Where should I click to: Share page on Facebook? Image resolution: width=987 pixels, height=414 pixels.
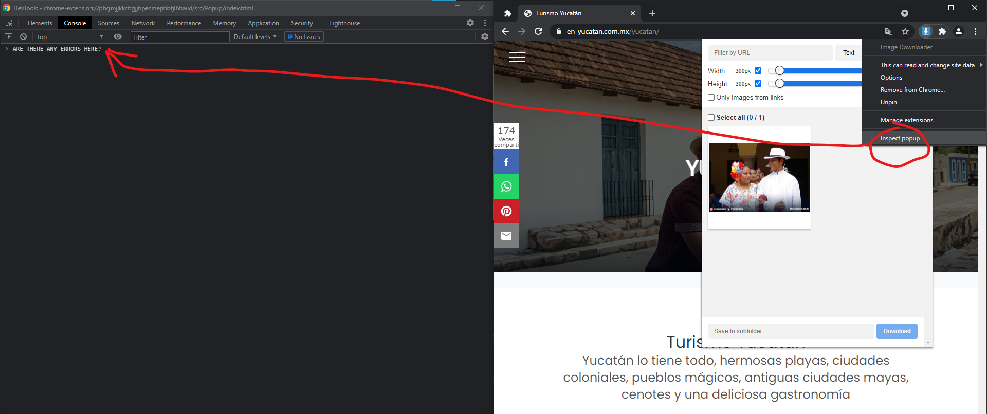pos(506,162)
